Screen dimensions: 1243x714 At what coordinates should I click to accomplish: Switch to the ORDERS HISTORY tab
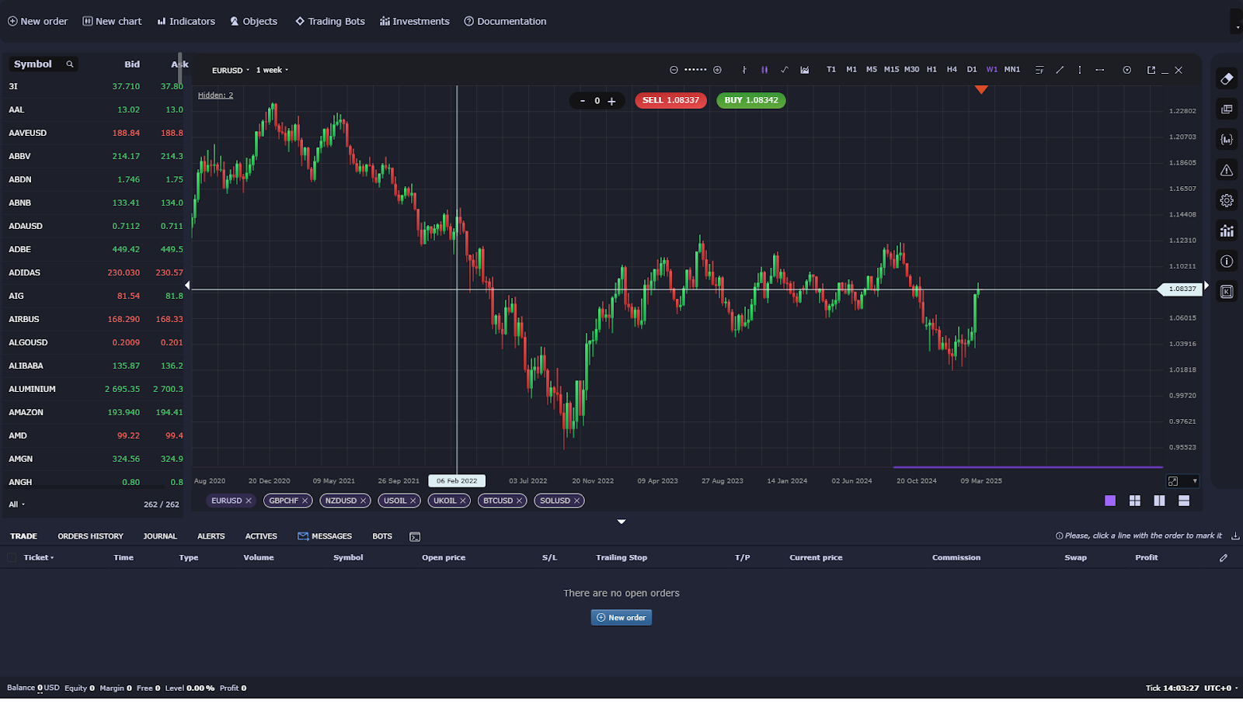click(90, 536)
